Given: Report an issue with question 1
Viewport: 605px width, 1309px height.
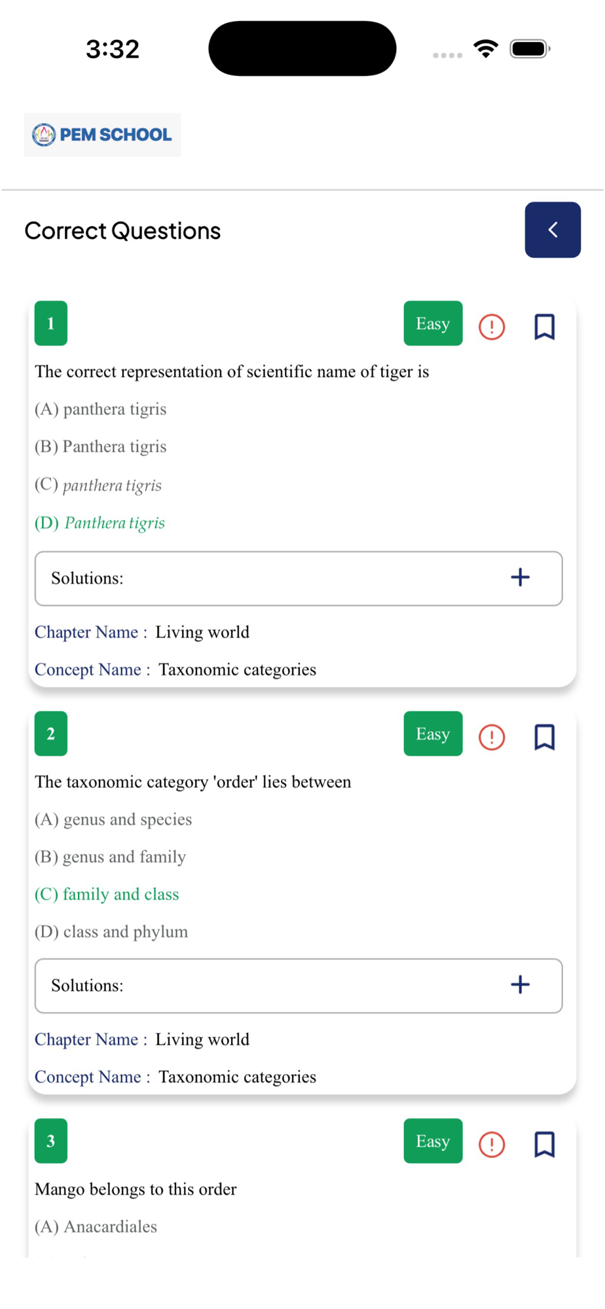Looking at the screenshot, I should tap(491, 327).
